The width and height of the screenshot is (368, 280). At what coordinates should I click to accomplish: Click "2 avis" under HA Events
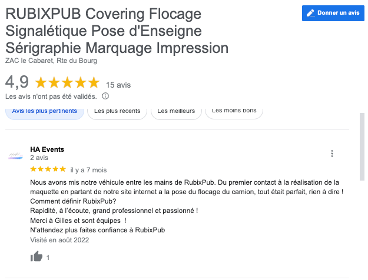[x=39, y=158]
